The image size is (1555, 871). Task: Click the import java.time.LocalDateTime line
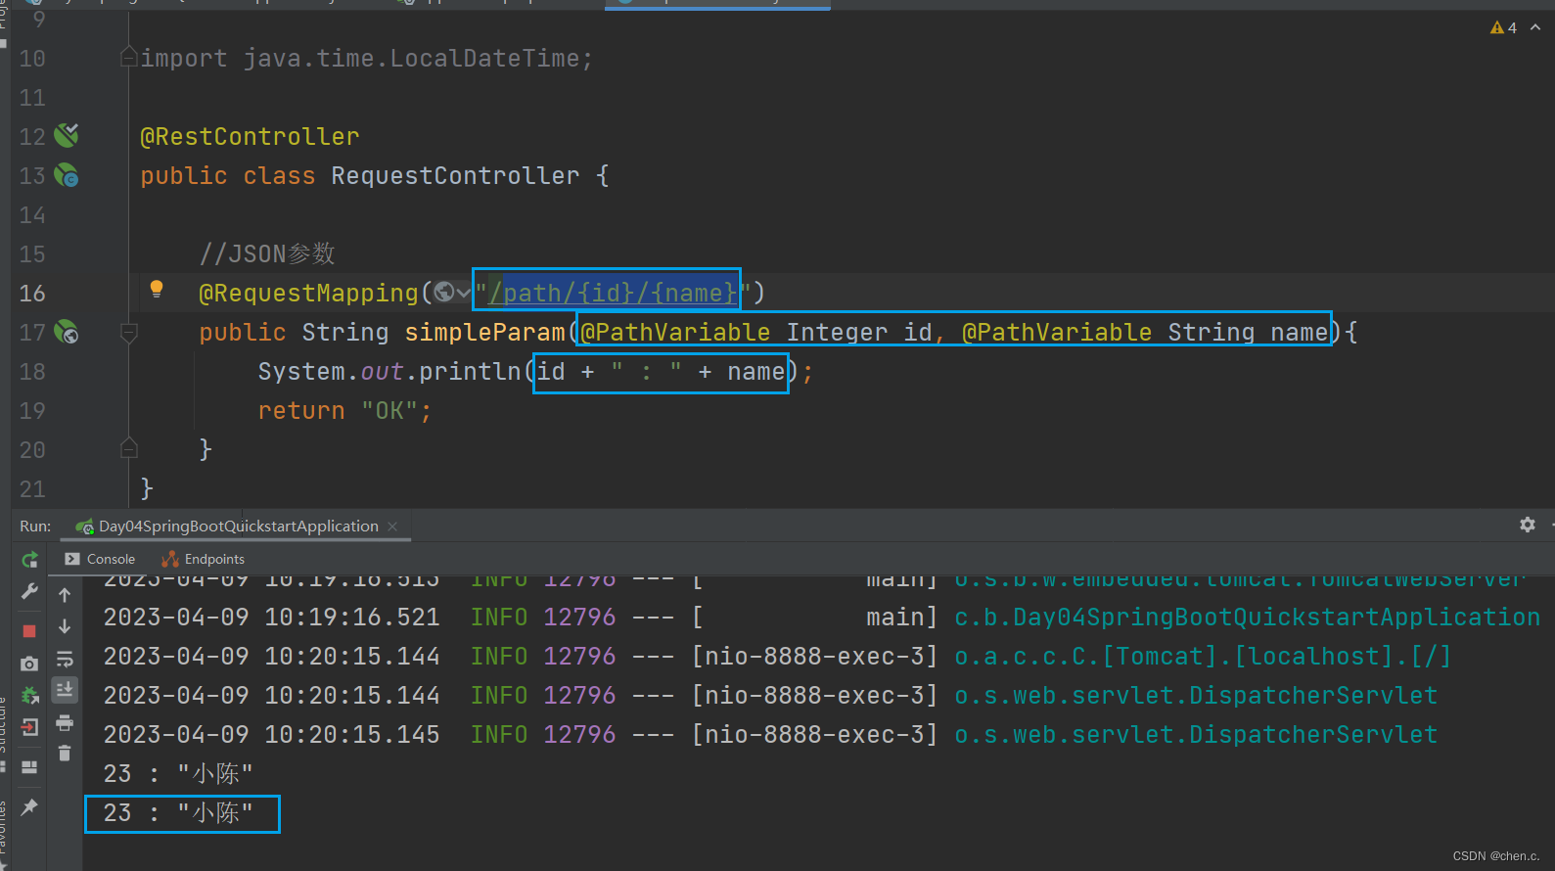[x=367, y=59]
